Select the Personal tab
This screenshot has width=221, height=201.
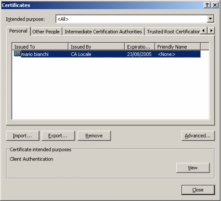(18, 31)
